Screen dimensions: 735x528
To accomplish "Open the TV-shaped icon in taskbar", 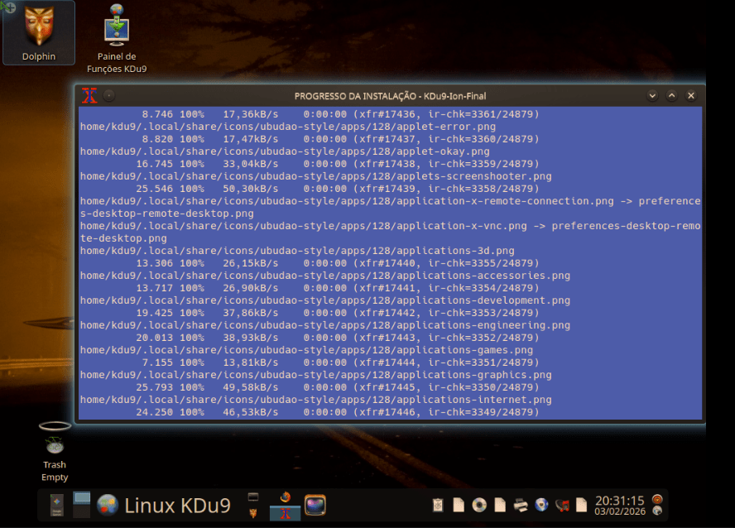I will click(x=315, y=505).
